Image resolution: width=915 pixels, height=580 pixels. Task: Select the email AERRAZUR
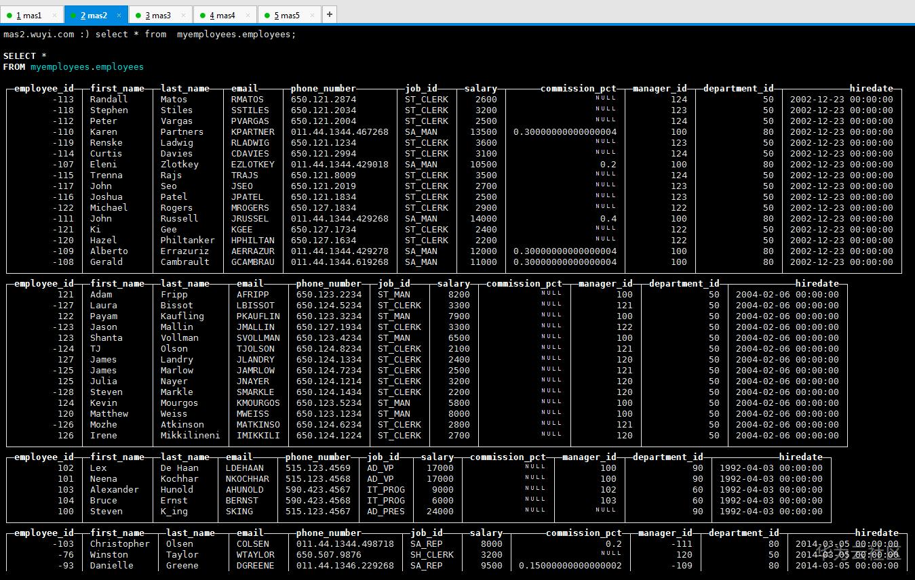click(253, 251)
